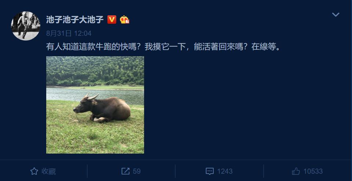Click the buffalo lying in the photo

[x=102, y=108]
